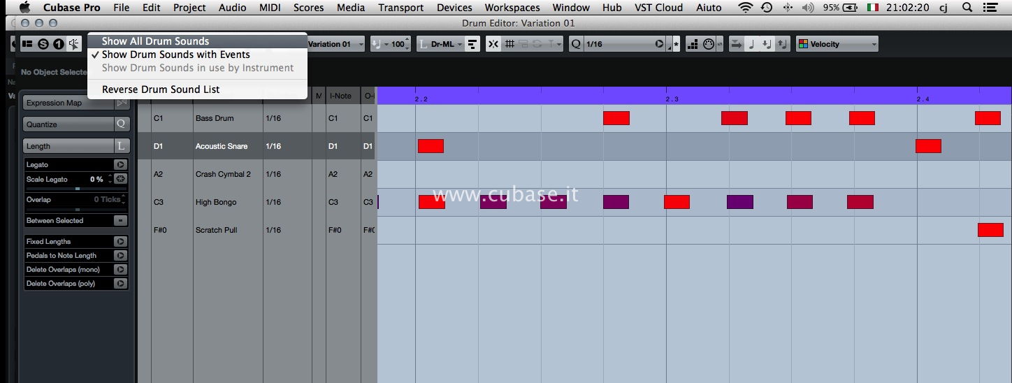Click the event colors swatch icon
The width and height of the screenshot is (1012, 383).
pos(803,44)
